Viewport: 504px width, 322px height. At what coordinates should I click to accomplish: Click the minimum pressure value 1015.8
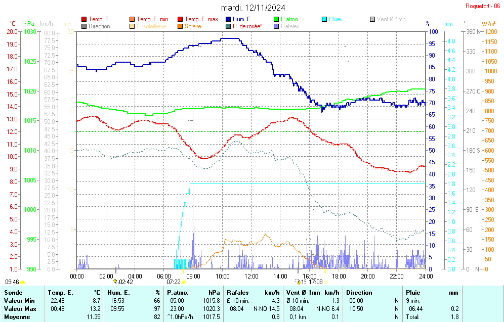pos(212,301)
